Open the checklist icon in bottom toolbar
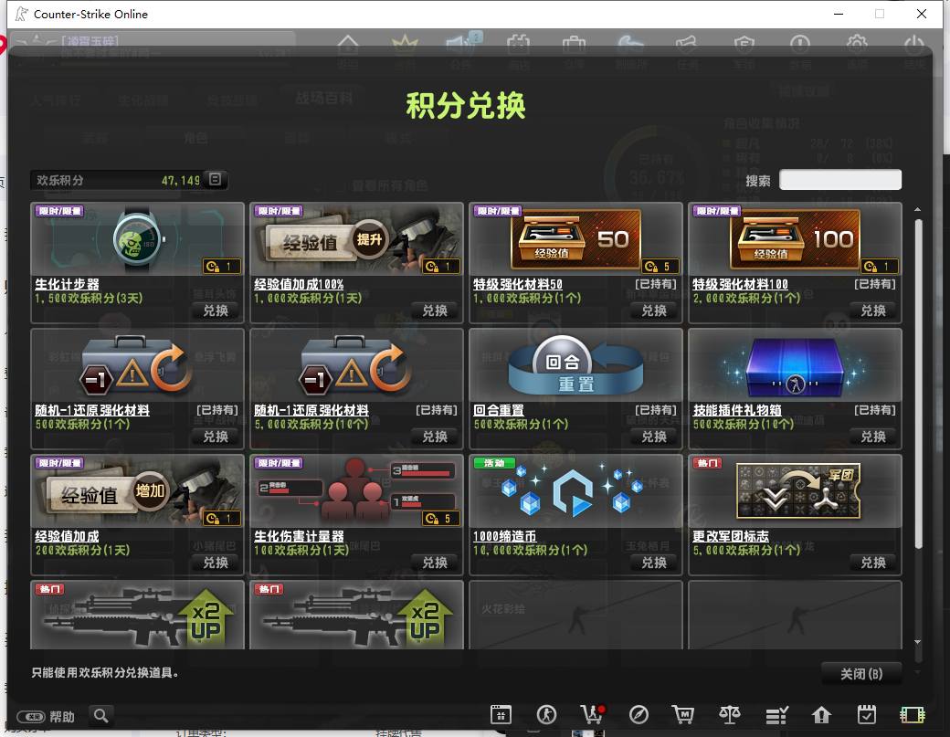The height and width of the screenshot is (737, 950). (776, 715)
